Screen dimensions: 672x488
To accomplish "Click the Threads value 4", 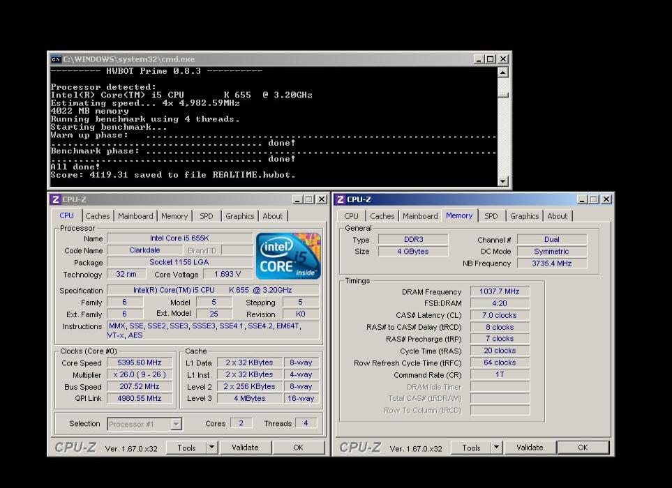I will (x=306, y=423).
